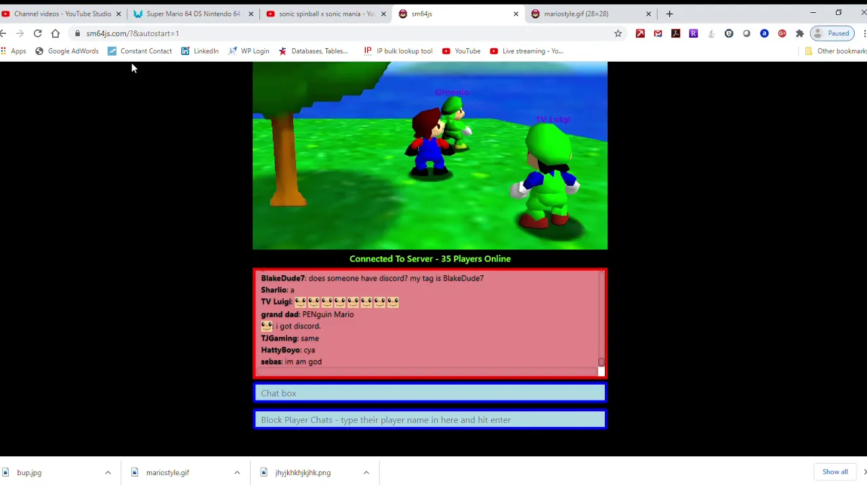Screen dimensions: 867x488
Task: Expand options for bup.jpg download
Action: coord(108,472)
